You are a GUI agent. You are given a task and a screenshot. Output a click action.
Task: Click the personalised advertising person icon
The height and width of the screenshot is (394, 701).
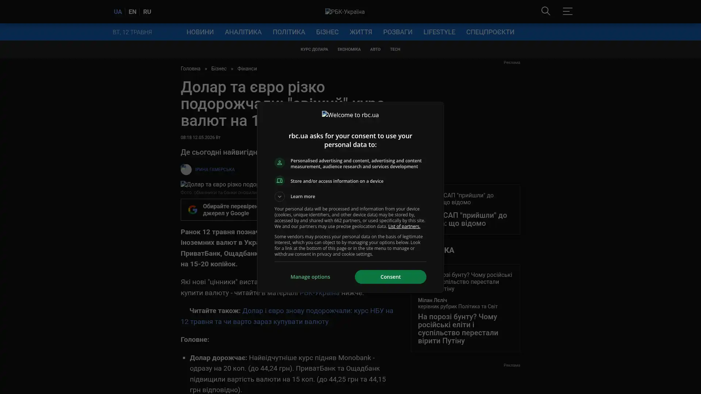pyautogui.click(x=280, y=163)
